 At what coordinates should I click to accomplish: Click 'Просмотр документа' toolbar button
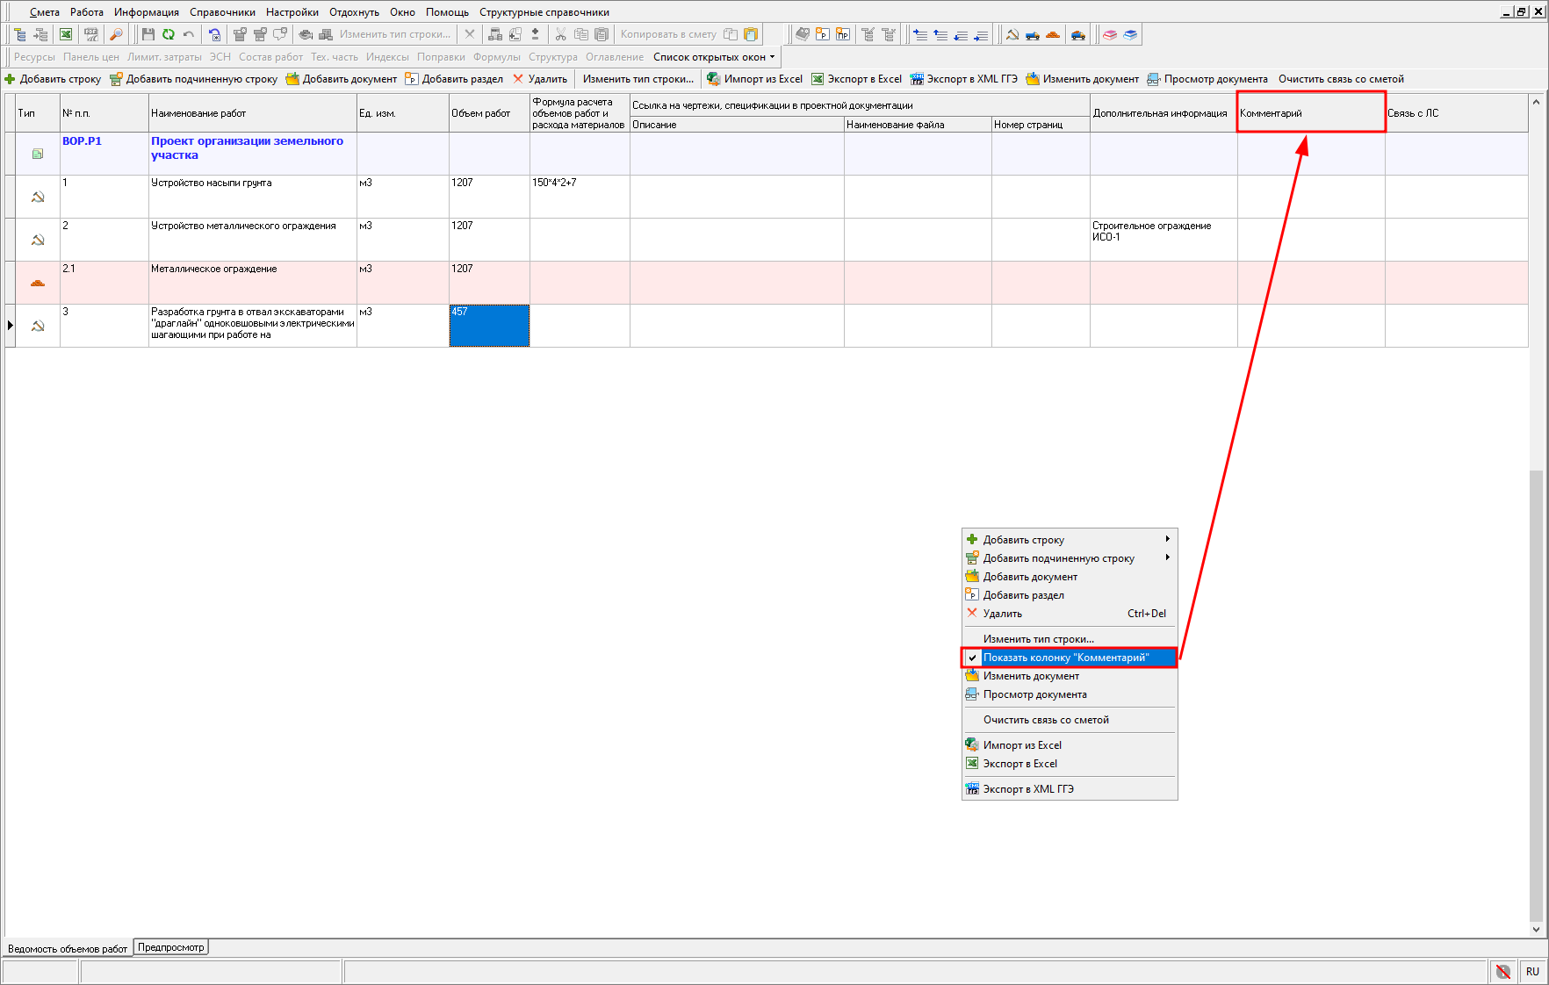click(x=1207, y=79)
